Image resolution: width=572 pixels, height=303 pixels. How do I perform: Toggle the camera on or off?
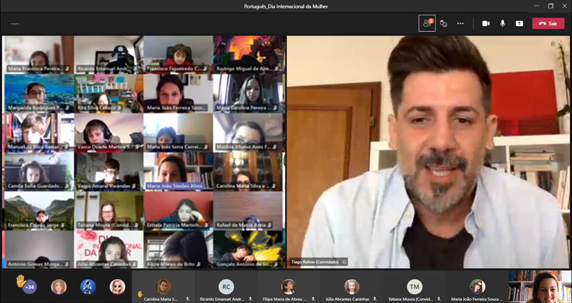pyautogui.click(x=486, y=23)
